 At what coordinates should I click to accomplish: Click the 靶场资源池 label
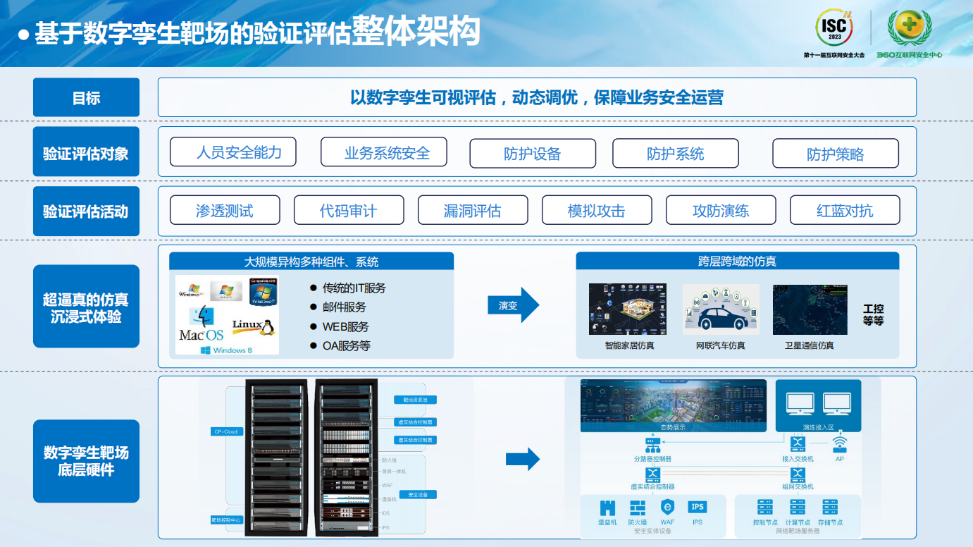(415, 400)
